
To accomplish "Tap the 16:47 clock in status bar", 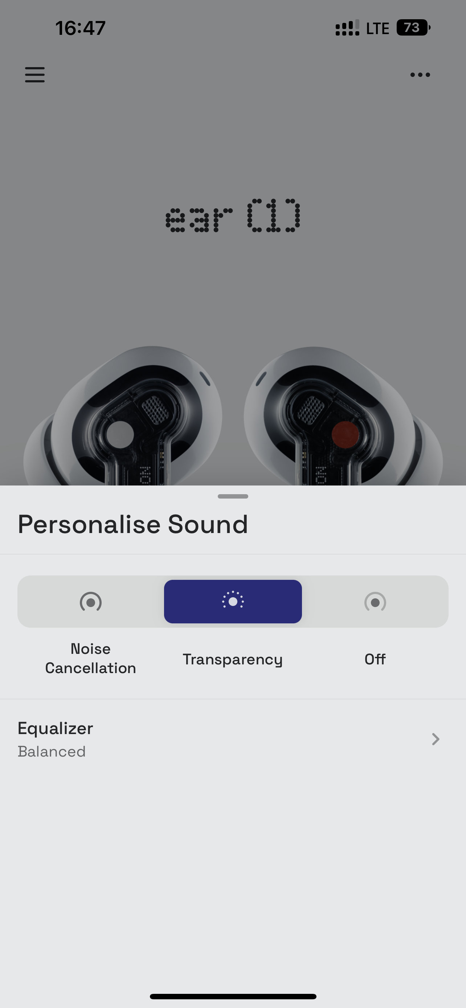I will 80,28.
